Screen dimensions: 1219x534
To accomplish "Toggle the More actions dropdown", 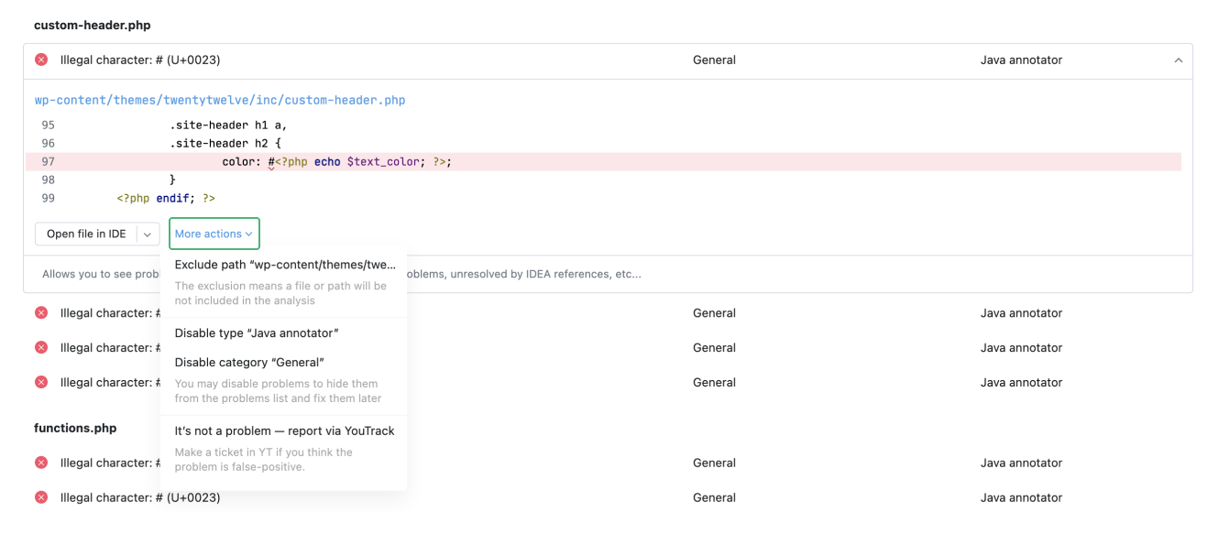I will tap(214, 234).
